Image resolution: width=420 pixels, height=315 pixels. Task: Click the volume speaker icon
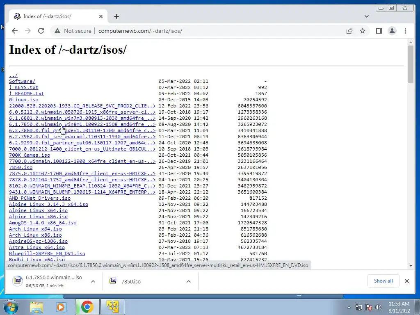point(379,307)
